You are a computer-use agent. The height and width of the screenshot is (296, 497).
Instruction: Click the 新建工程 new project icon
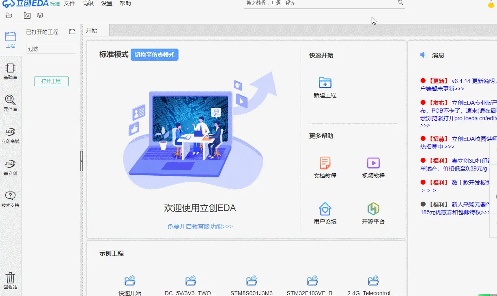click(x=325, y=83)
